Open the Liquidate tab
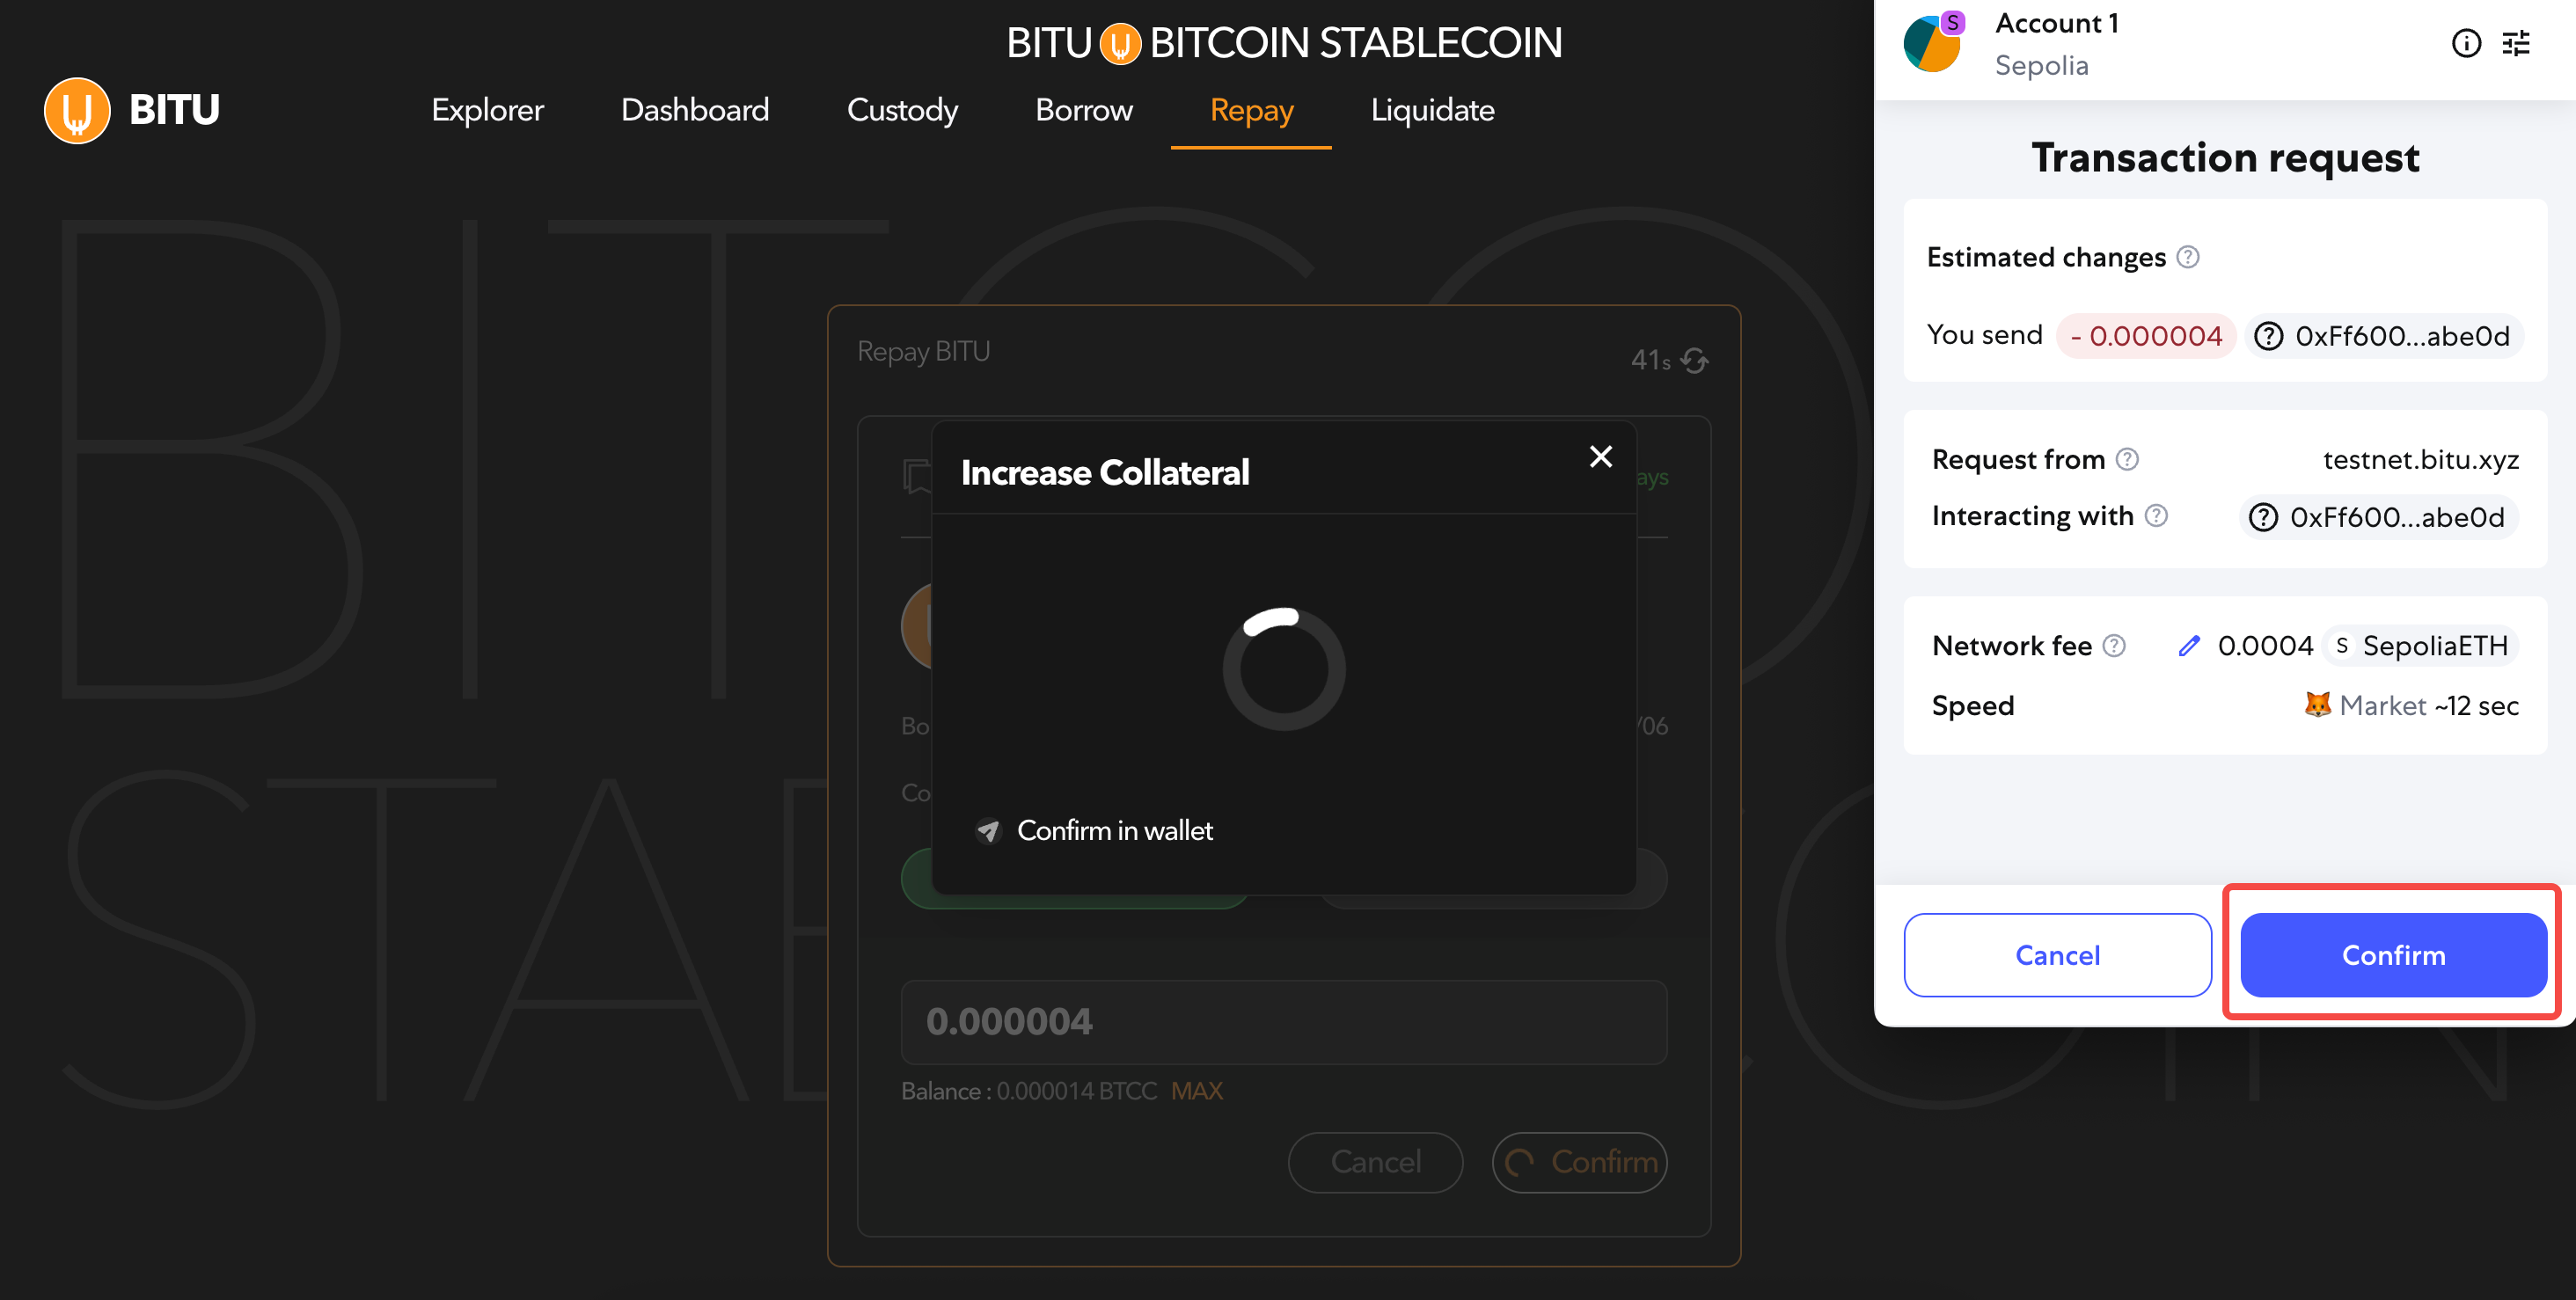This screenshot has height=1300, width=2576. pos(1432,110)
